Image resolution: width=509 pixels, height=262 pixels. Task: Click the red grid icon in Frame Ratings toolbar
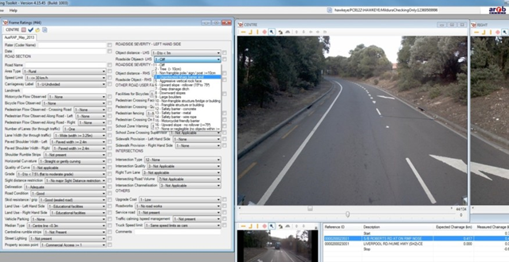24,30
